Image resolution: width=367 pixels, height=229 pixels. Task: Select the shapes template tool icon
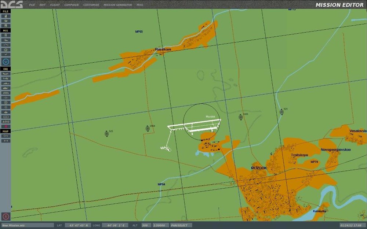click(6, 122)
